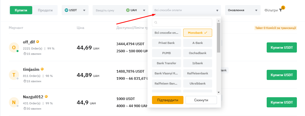The height and width of the screenshot is (116, 305).
Task: Click the UAH currency icon
Action: point(128,10)
